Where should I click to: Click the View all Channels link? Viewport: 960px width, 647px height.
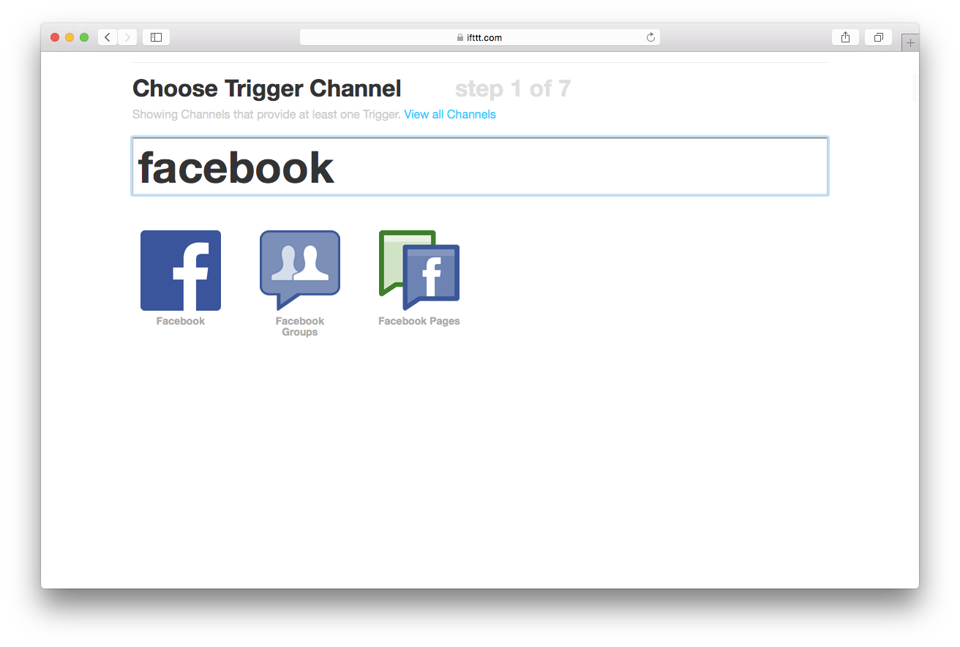(450, 114)
